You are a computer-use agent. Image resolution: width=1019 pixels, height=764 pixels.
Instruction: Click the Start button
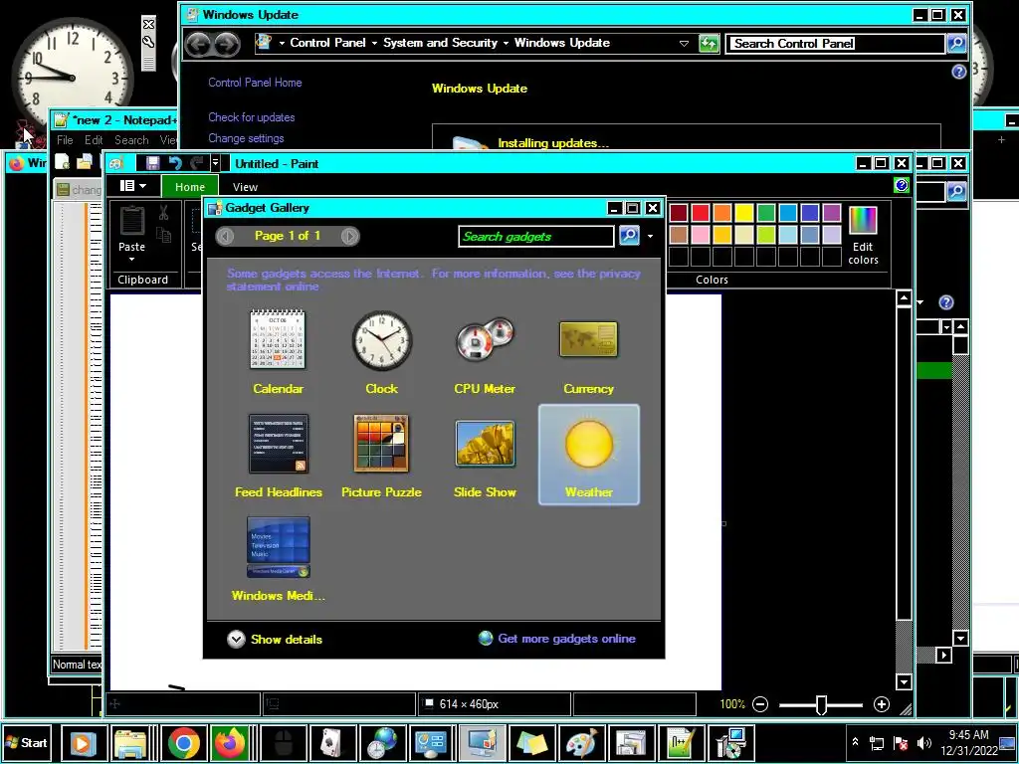tap(27, 742)
